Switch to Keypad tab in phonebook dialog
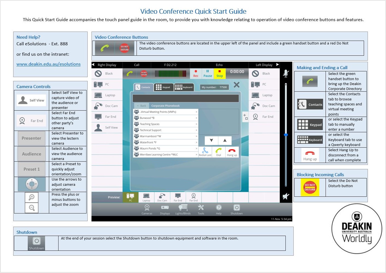This screenshot has width=386, height=273. [x=163, y=87]
